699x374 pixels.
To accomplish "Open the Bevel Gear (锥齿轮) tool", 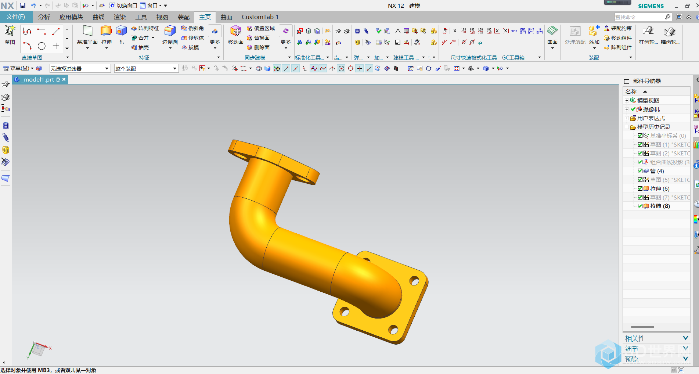I will coord(670,35).
